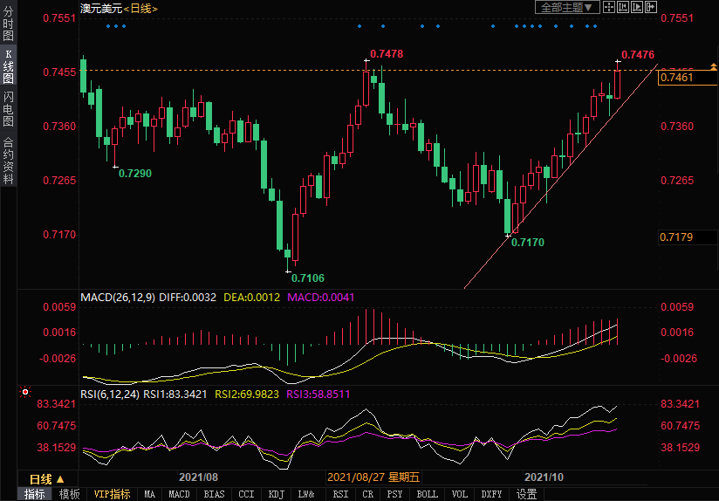Open the <日线> period selector beside 澳元美元

coord(140,8)
